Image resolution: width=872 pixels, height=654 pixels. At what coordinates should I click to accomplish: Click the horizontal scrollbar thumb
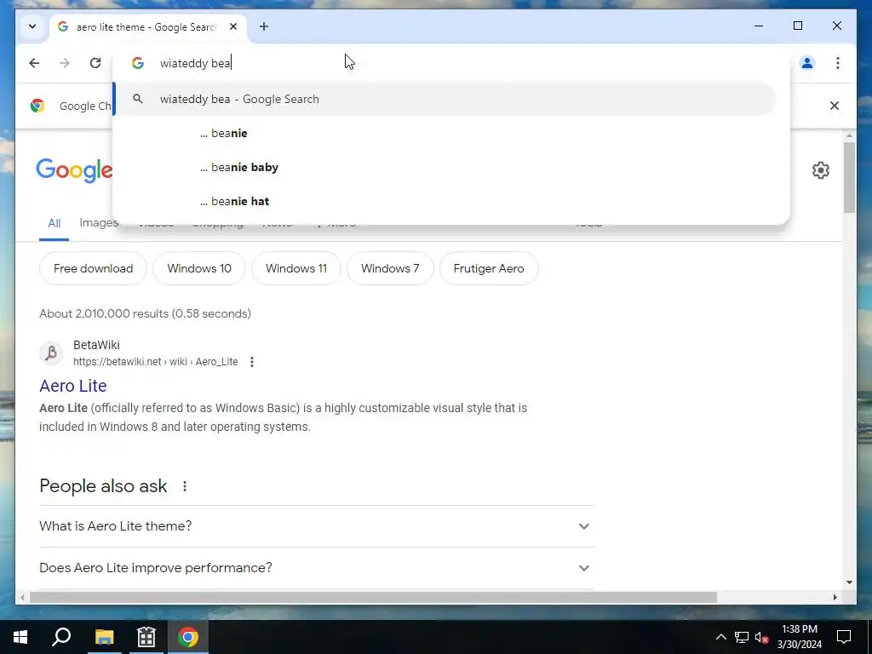pos(373,597)
